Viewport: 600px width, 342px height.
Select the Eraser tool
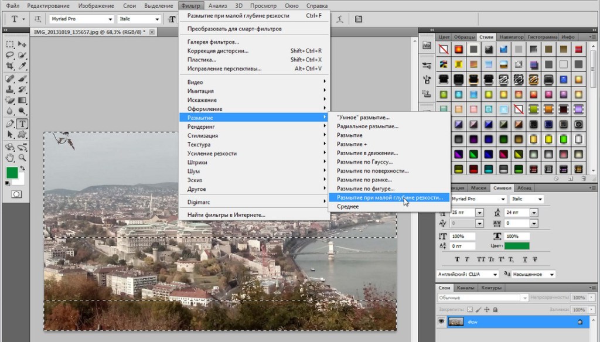[10, 100]
